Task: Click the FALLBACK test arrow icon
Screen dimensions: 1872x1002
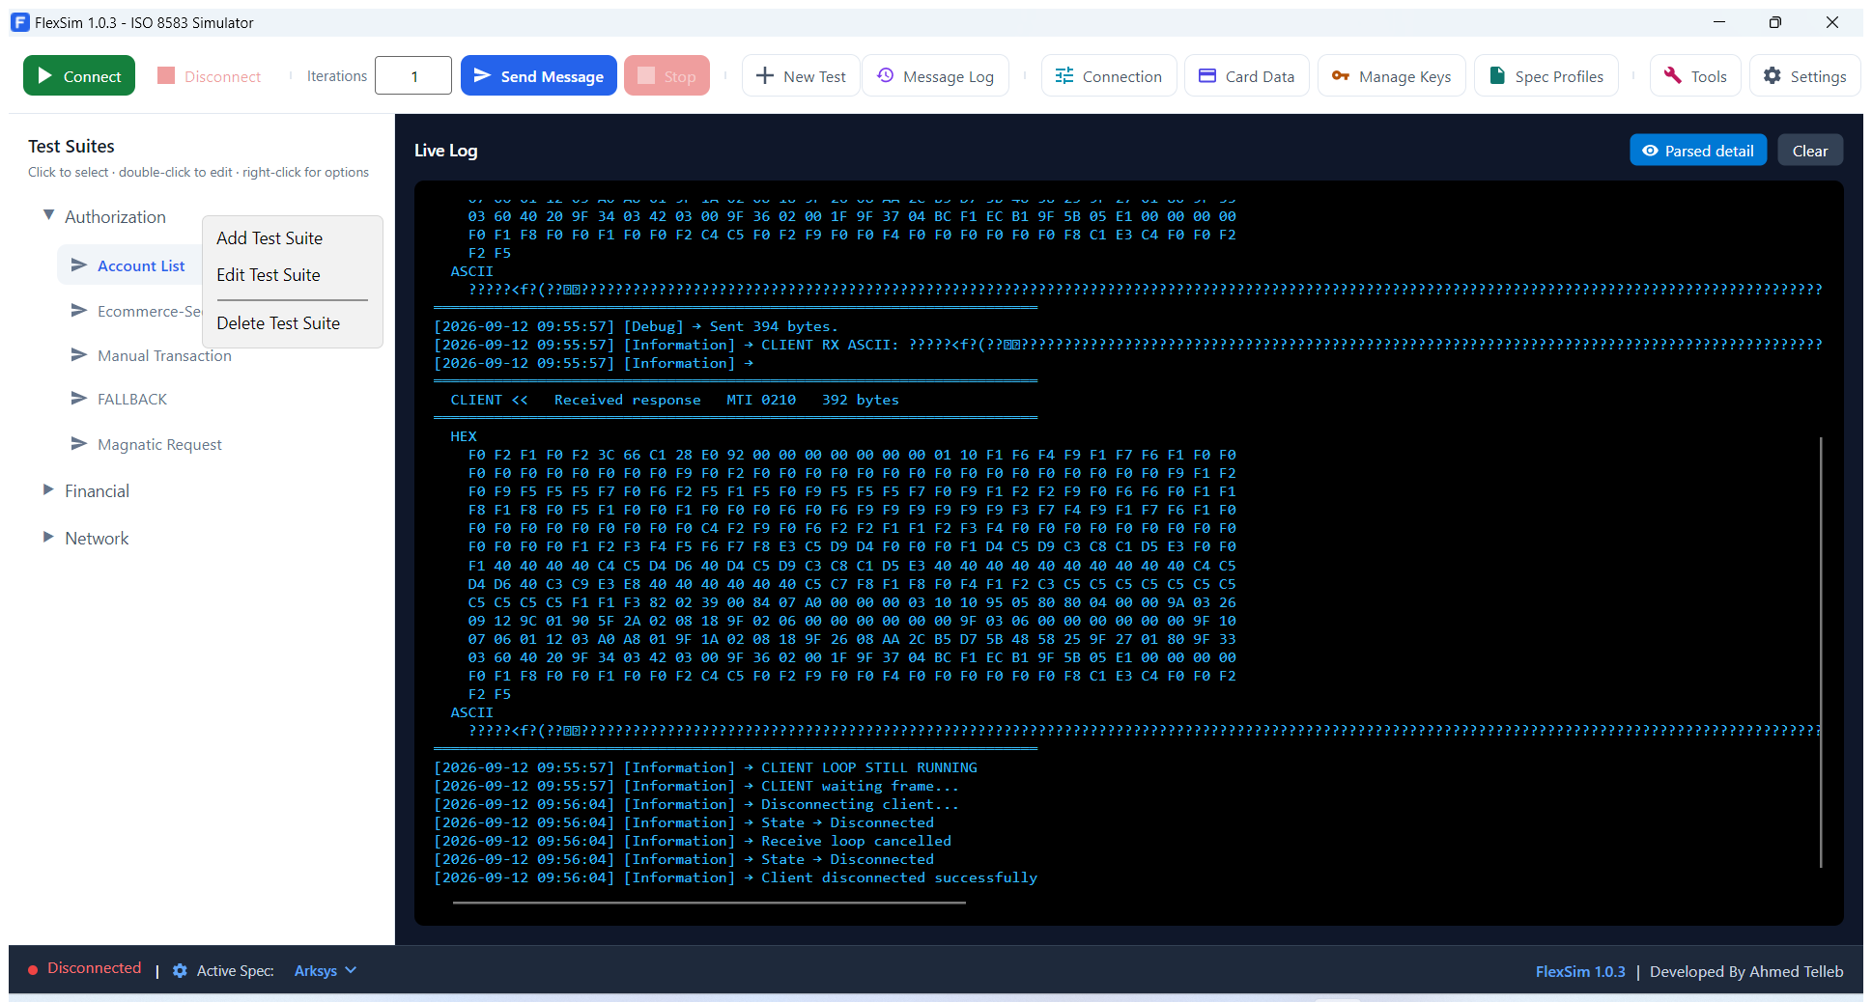Action: (79, 398)
